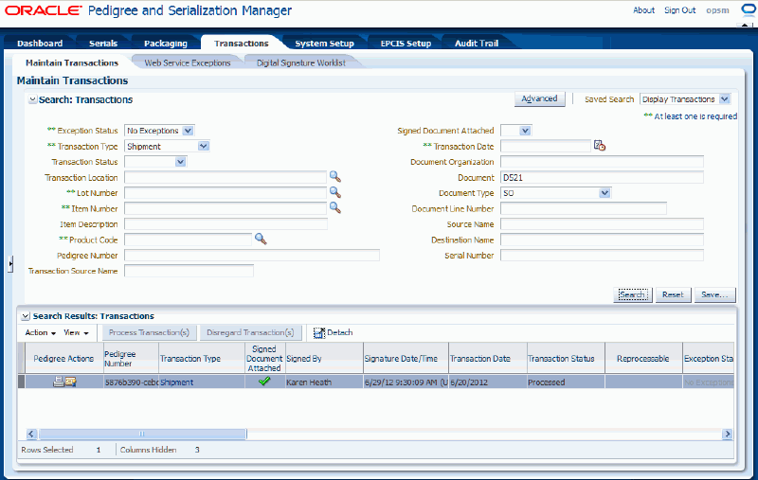The height and width of the screenshot is (480, 758).
Task: Click the Transaction Location input field
Action: coord(226,177)
